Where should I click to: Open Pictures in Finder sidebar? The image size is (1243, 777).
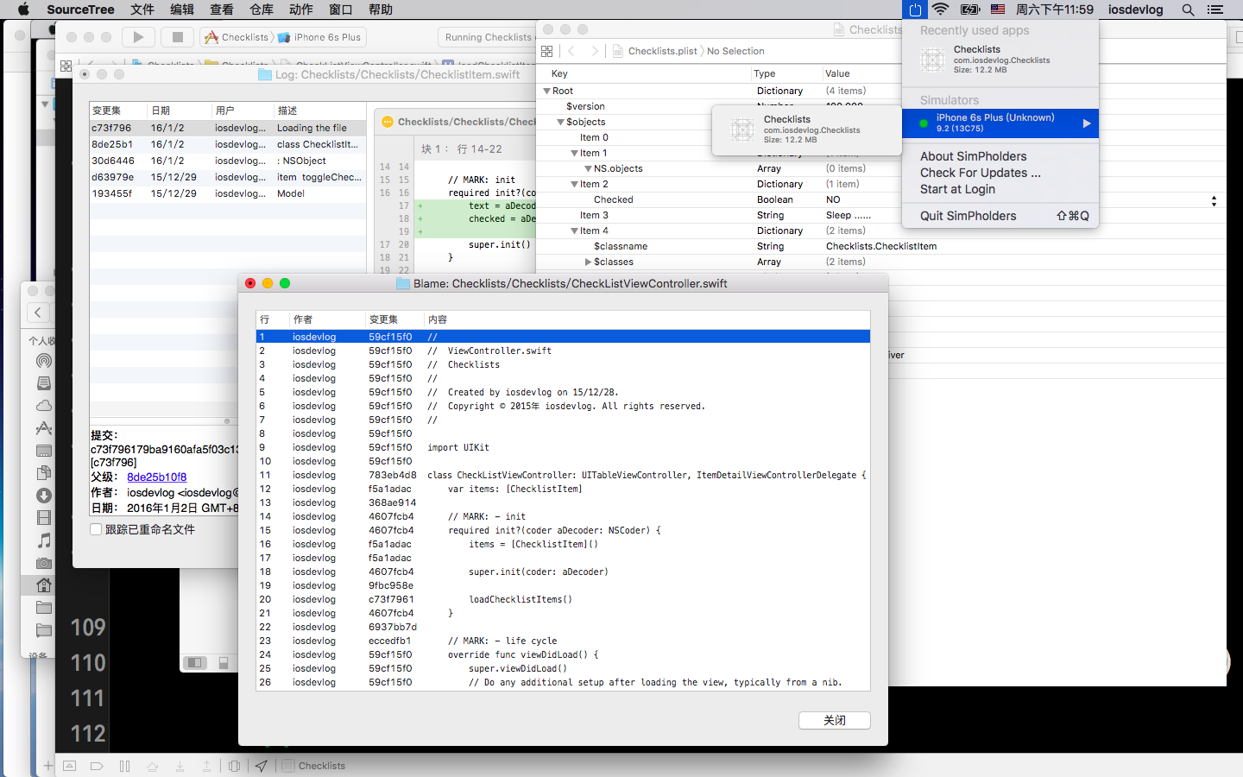tap(44, 563)
